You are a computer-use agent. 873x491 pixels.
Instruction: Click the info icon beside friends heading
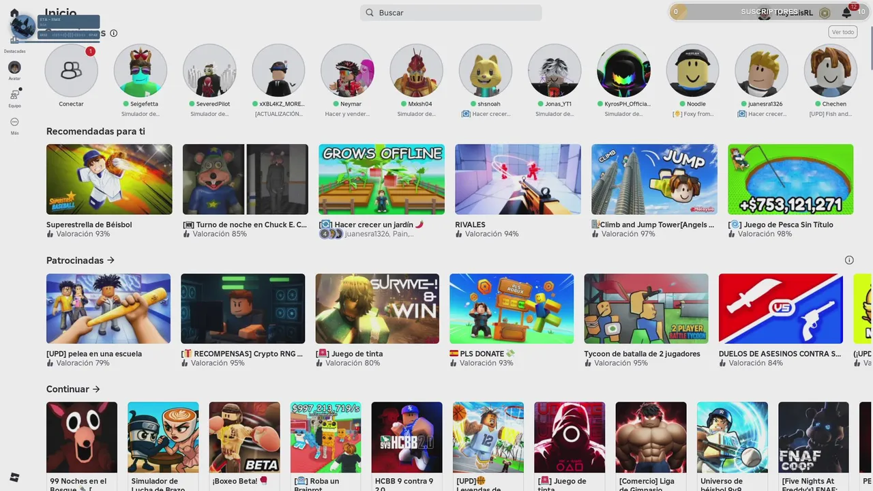(113, 33)
